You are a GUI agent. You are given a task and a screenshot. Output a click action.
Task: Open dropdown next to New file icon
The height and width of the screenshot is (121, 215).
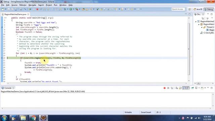click(6, 9)
